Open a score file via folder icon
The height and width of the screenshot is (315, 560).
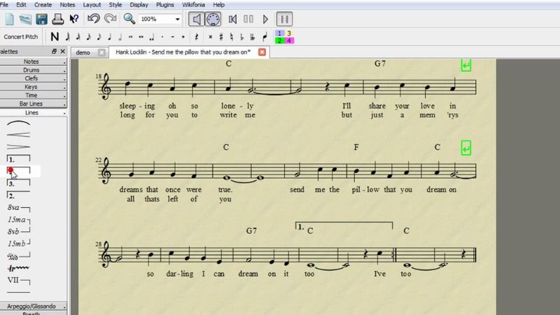25,19
